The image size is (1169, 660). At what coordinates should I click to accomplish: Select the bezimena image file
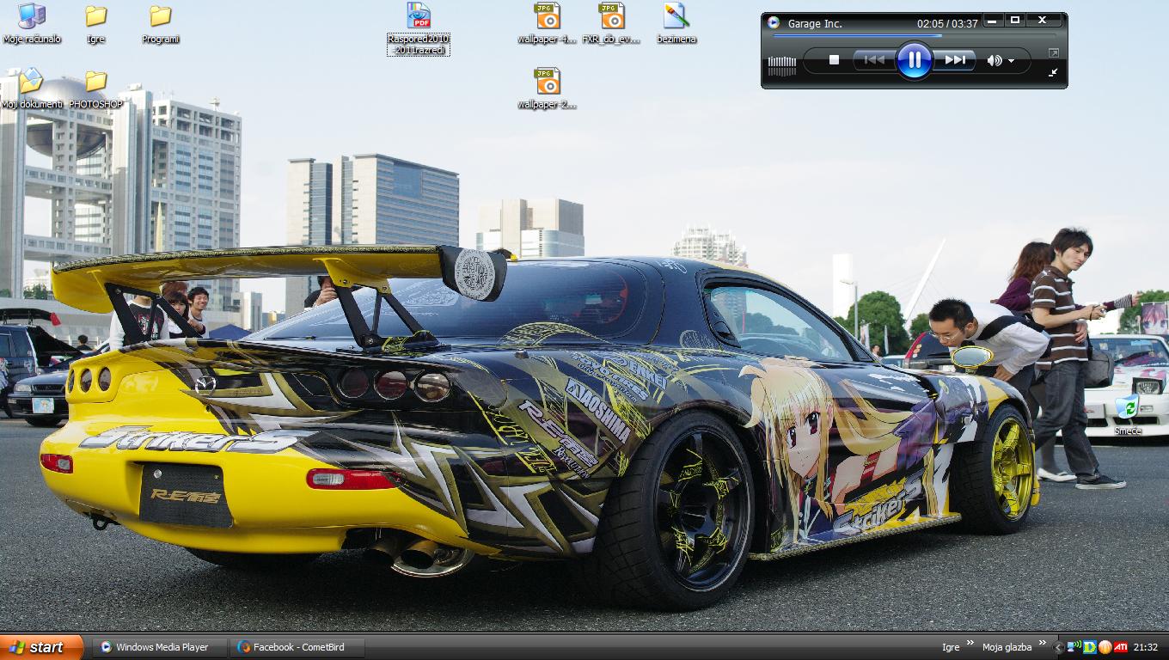pyautogui.click(x=676, y=23)
